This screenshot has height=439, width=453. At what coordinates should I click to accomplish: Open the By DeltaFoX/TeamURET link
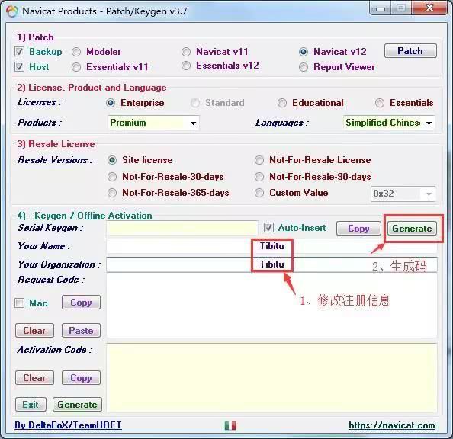pos(68,425)
